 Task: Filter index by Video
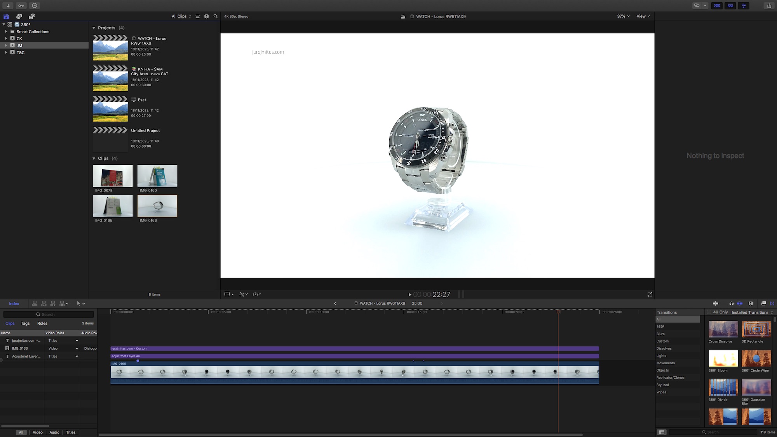coord(38,432)
